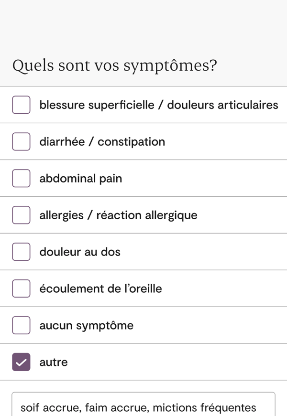287x416 pixels.
Task: Check the 'douleur au dos' box
Action: (21, 252)
